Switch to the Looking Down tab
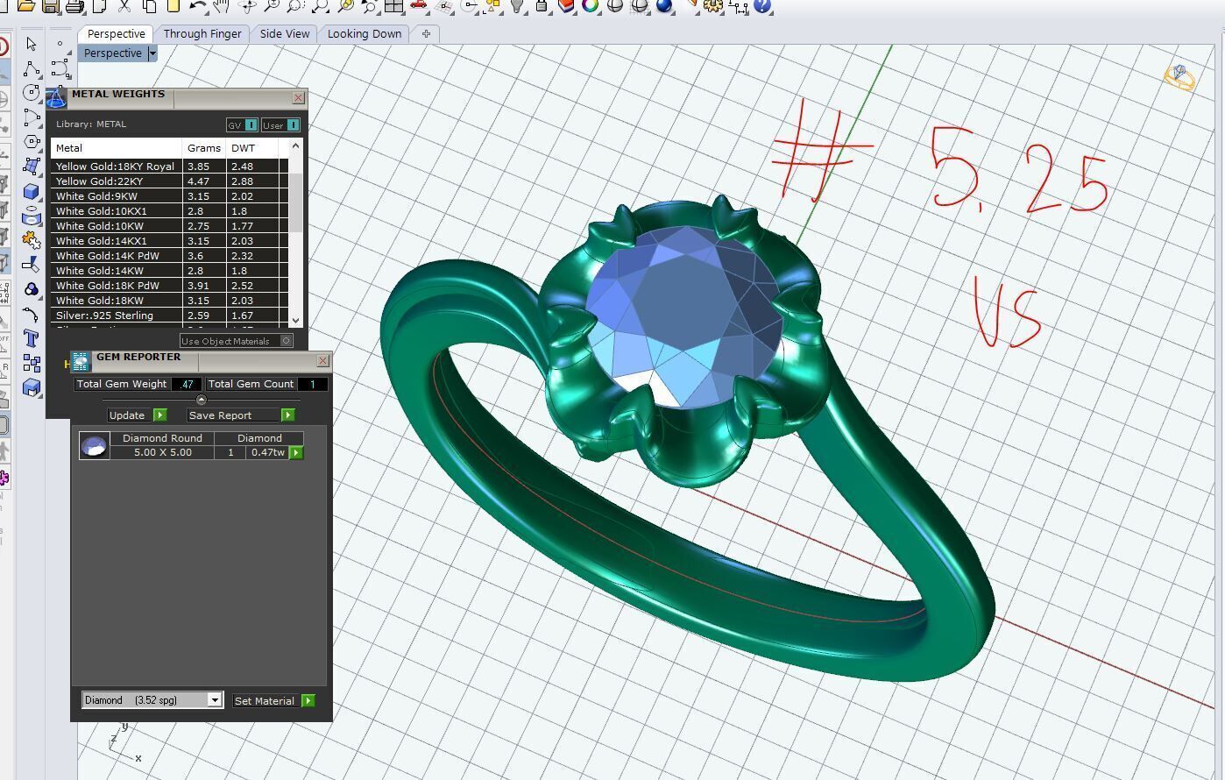Image resolution: width=1225 pixels, height=780 pixels. 365,33
